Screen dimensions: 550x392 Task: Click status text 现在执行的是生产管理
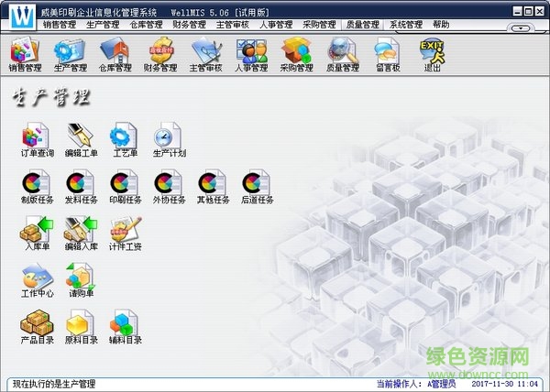pos(54,384)
